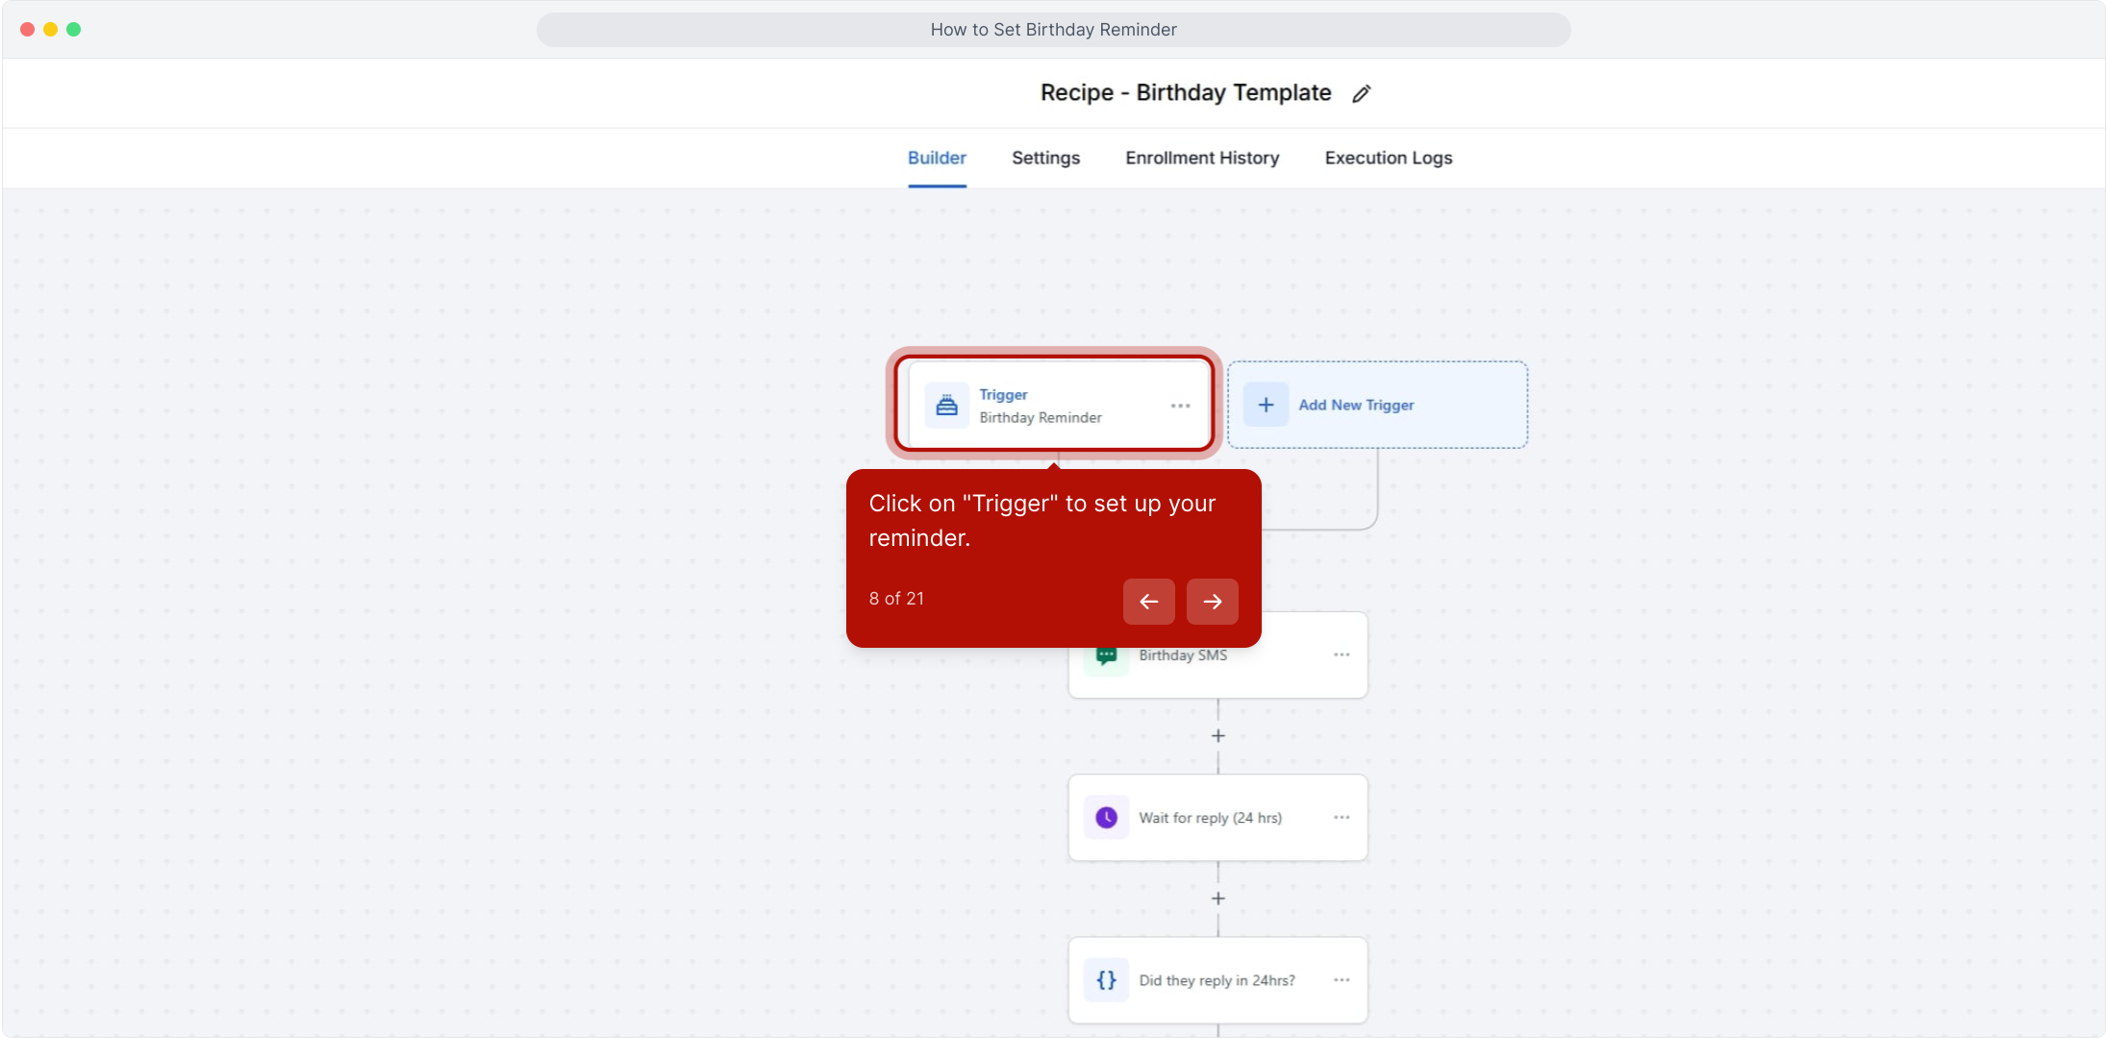The width and height of the screenshot is (2108, 1038).
Task: Select the Wait for reply (24 hrs) node
Action: [1210, 818]
